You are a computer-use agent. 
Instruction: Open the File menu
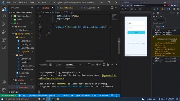[8, 3]
